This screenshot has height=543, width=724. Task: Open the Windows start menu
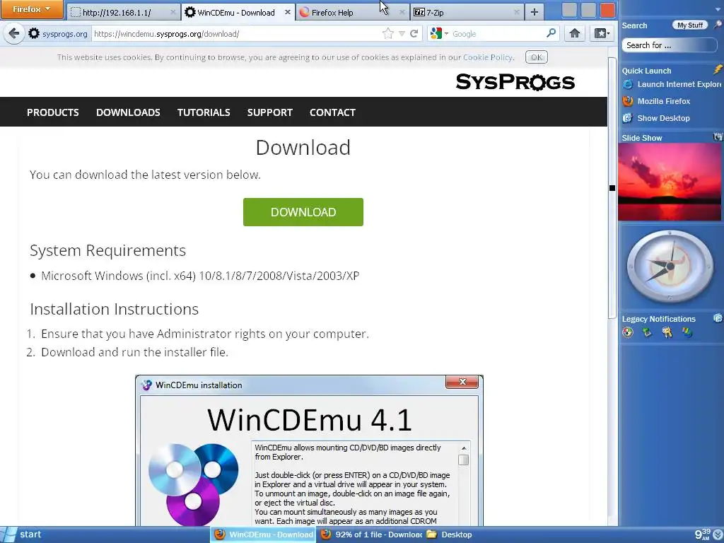[22, 535]
